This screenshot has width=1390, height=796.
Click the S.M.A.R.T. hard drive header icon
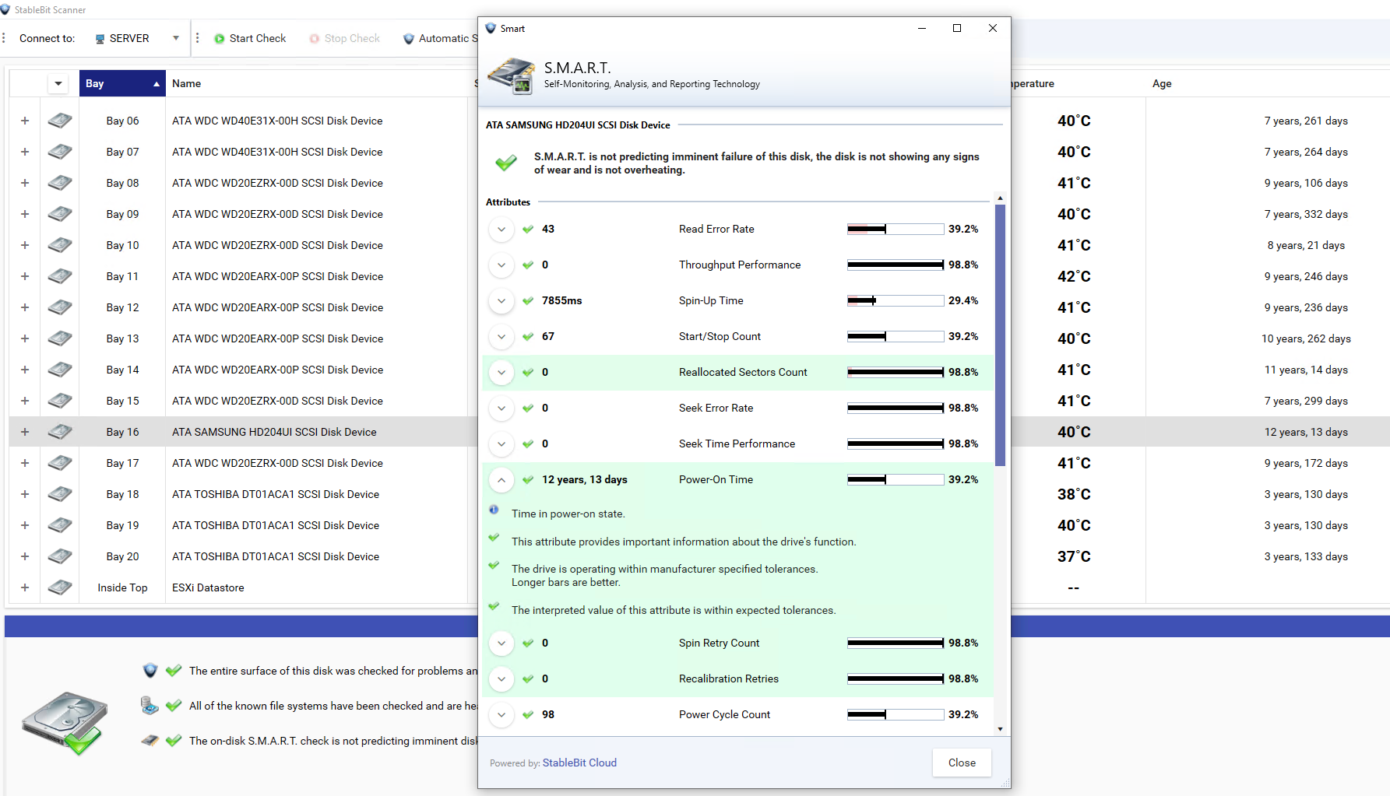(511, 75)
